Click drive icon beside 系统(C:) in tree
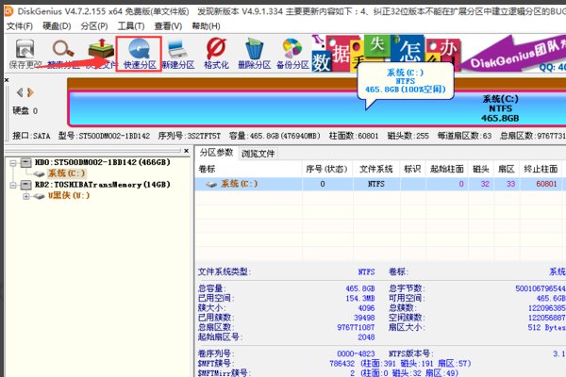This screenshot has height=377, width=566. [x=39, y=173]
